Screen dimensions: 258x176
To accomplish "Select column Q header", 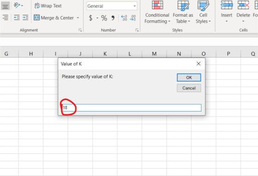I will pos(249,54).
